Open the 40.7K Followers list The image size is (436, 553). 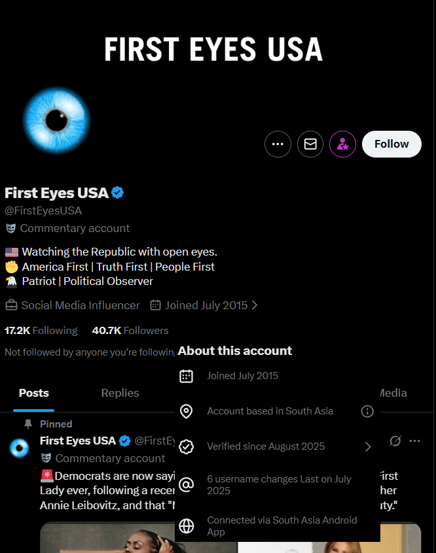pos(130,331)
